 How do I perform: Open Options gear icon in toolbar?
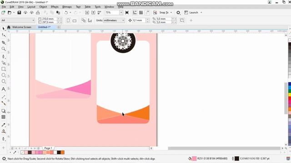[x=178, y=13]
